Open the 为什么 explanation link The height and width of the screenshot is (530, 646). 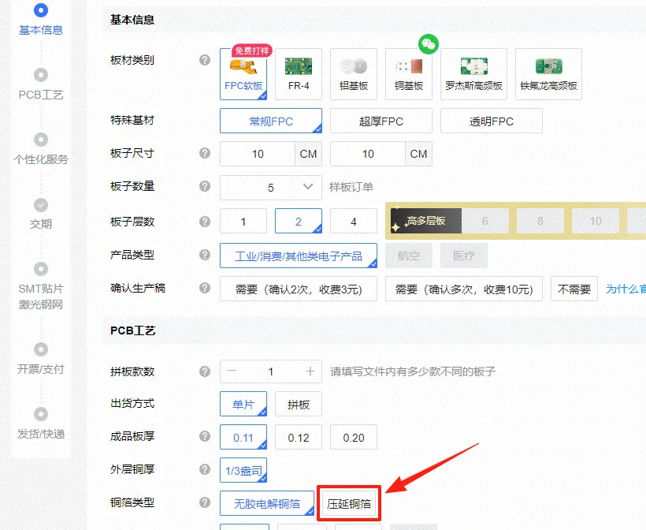coord(626,289)
